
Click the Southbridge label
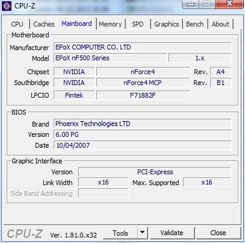point(31,83)
